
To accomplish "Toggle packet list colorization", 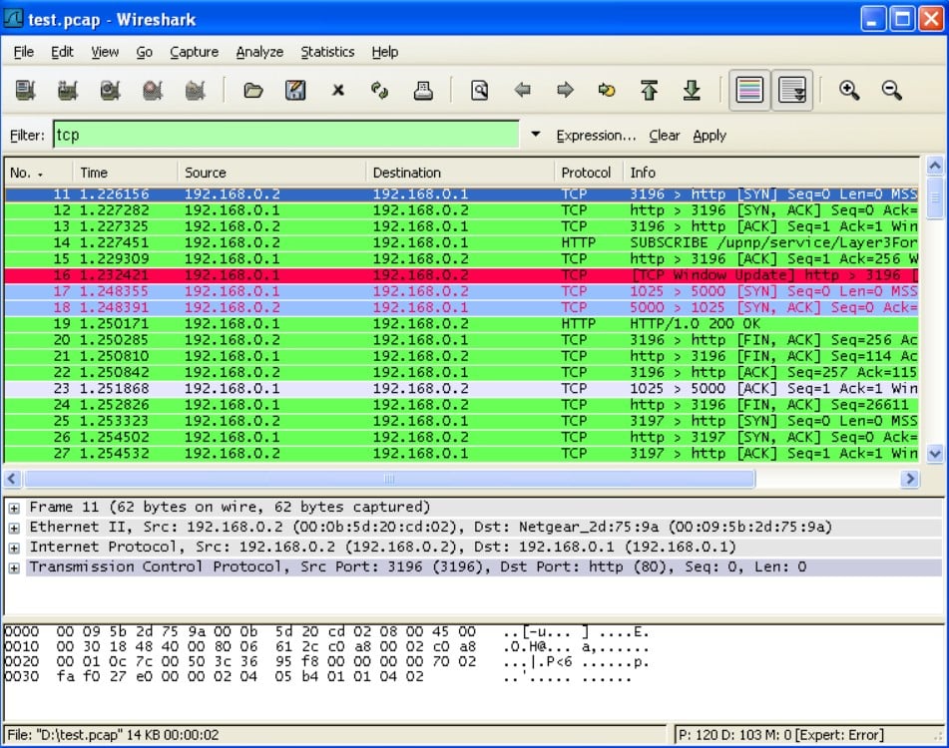I will pos(749,91).
